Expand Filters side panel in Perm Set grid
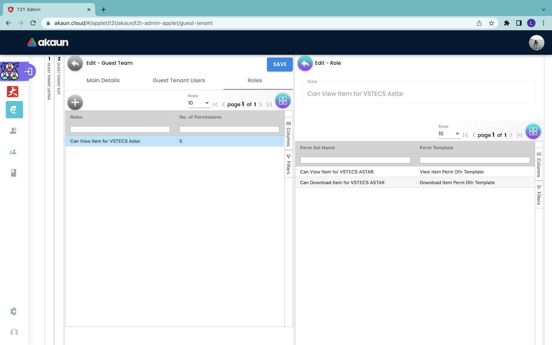Screen dimensions: 552x345 [x=539, y=195]
